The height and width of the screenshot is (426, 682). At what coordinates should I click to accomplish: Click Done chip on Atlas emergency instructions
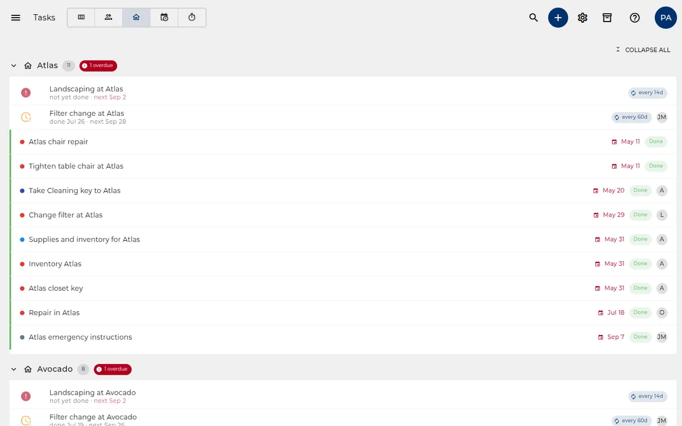[x=641, y=337]
